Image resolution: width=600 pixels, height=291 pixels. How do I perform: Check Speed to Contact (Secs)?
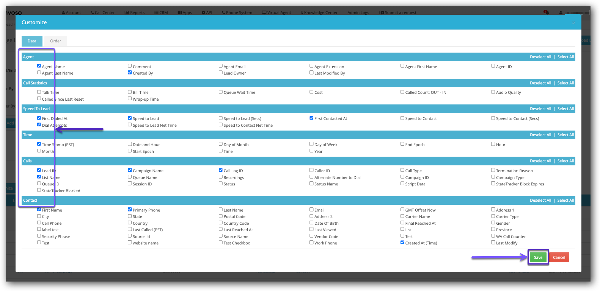(493, 118)
